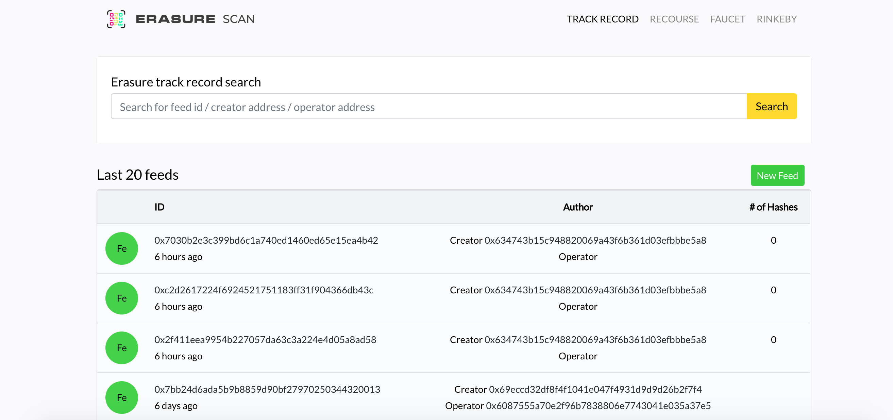Click the '6 days ago' timestamp
The width and height of the screenshot is (893, 420).
pos(176,405)
